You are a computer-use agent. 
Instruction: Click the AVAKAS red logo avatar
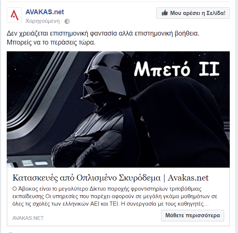(x=14, y=15)
